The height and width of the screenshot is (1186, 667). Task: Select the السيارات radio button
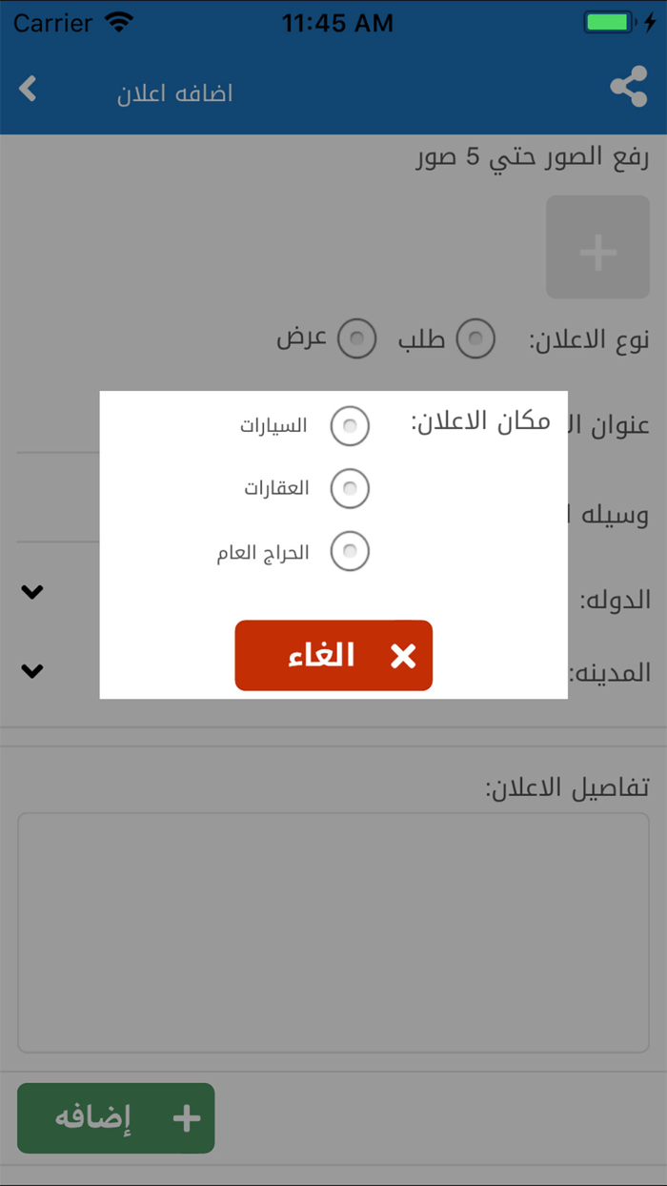[x=351, y=426]
